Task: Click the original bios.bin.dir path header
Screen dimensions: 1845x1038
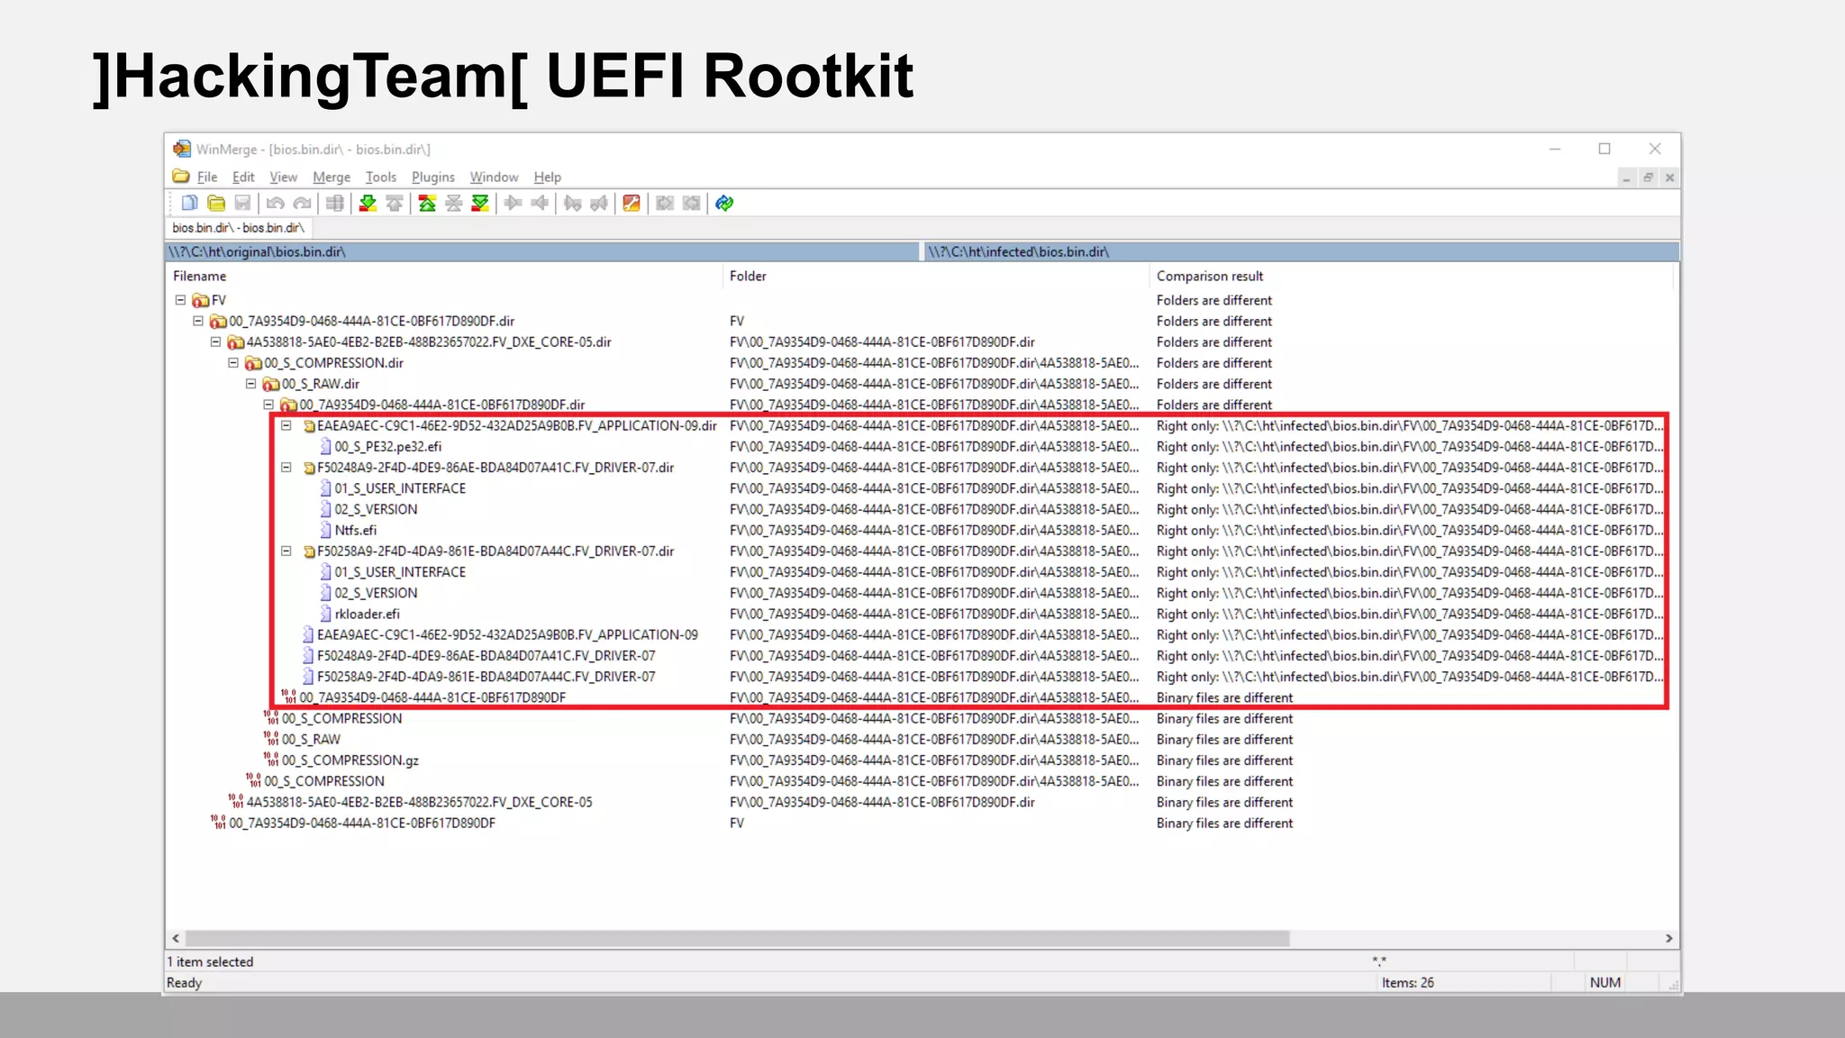Action: 542,252
